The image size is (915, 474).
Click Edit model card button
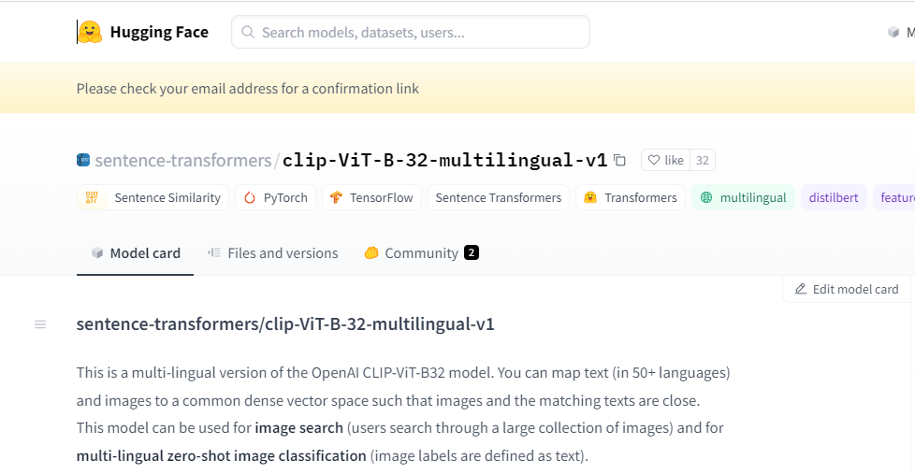tap(846, 289)
